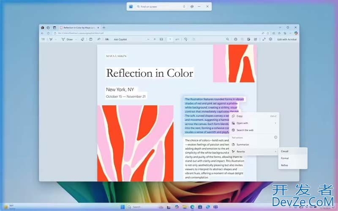Choose Search the web
This screenshot has height=211, width=338.
(254, 130)
